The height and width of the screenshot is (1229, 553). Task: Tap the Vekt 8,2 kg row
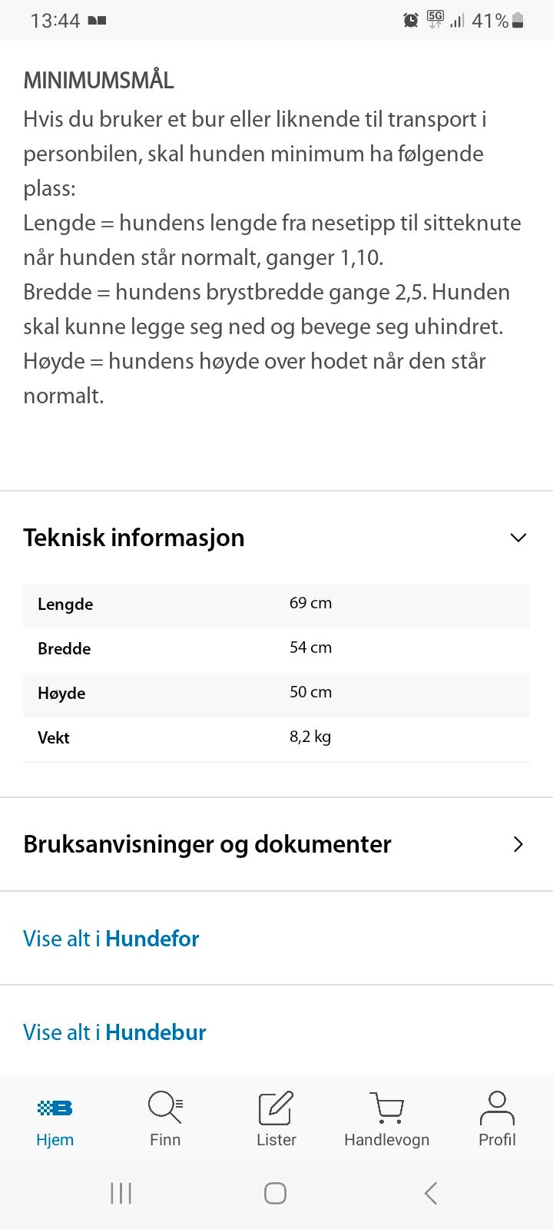pyautogui.click(x=276, y=737)
